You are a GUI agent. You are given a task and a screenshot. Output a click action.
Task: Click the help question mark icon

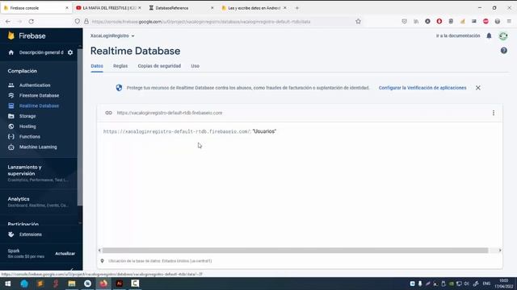tap(504, 51)
